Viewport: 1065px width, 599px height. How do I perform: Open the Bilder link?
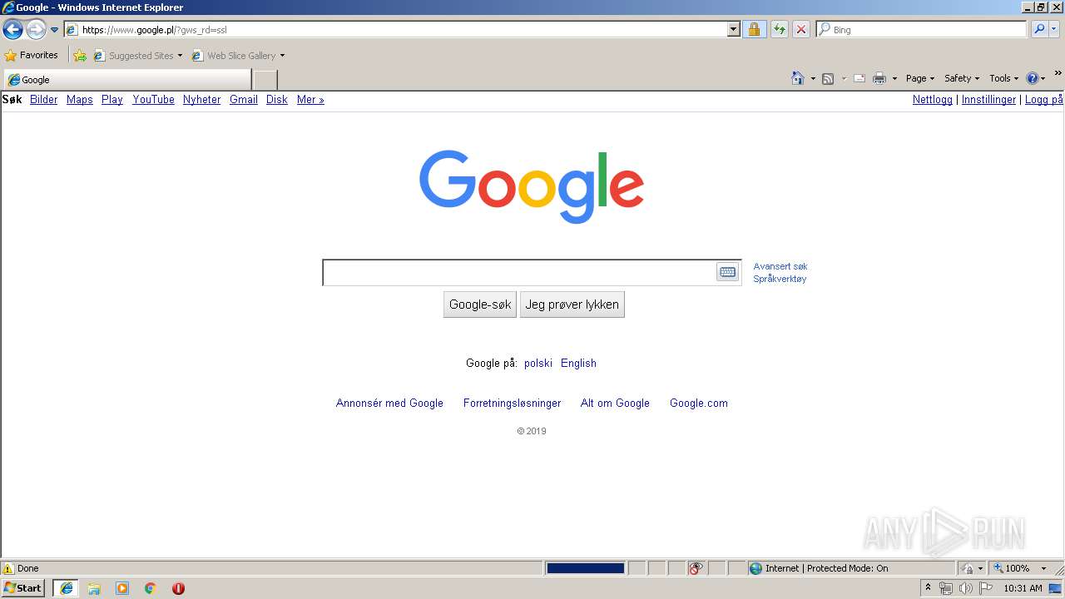point(44,100)
